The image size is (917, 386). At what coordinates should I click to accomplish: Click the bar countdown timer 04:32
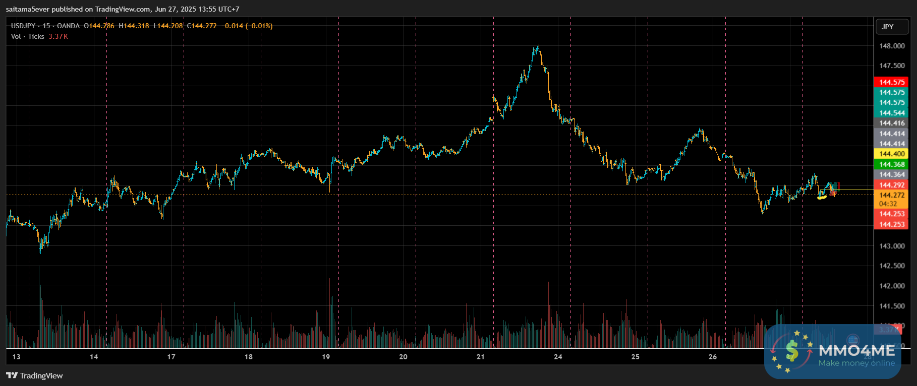888,204
